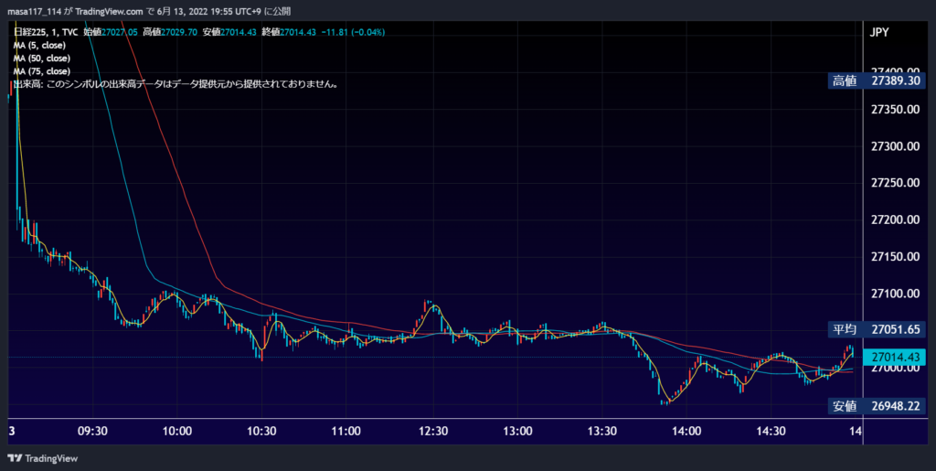The width and height of the screenshot is (936, 471).
Task: Open the TradingView.com link in the header
Action: point(110,11)
